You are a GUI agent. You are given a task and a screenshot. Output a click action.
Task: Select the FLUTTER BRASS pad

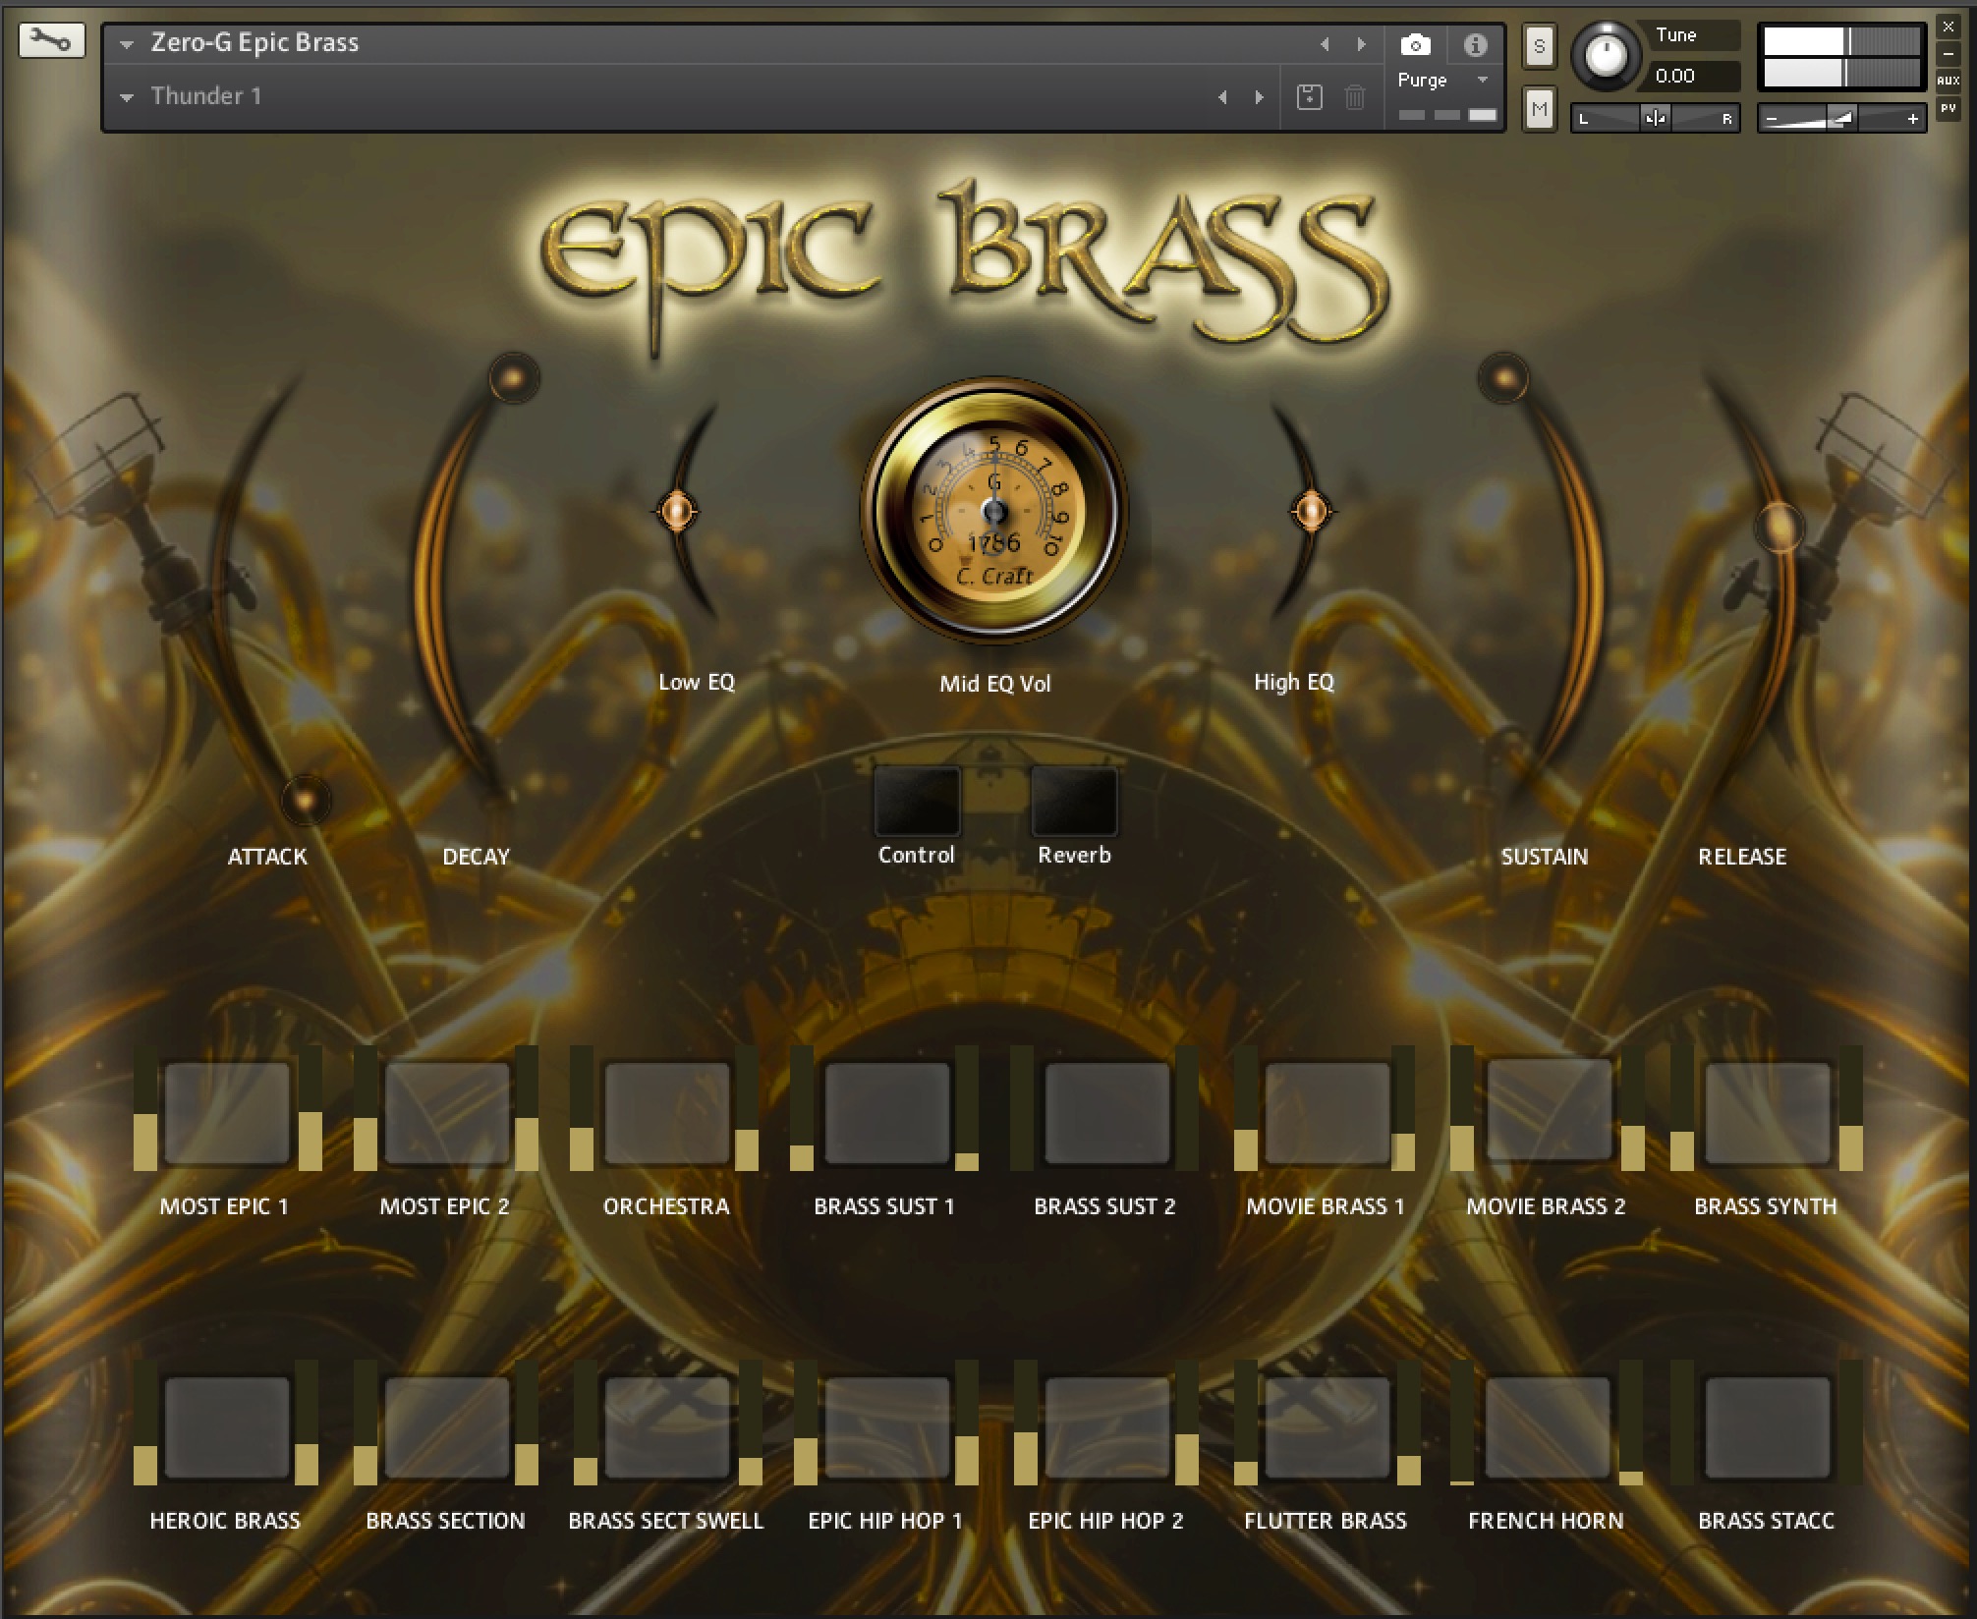(x=1327, y=1427)
